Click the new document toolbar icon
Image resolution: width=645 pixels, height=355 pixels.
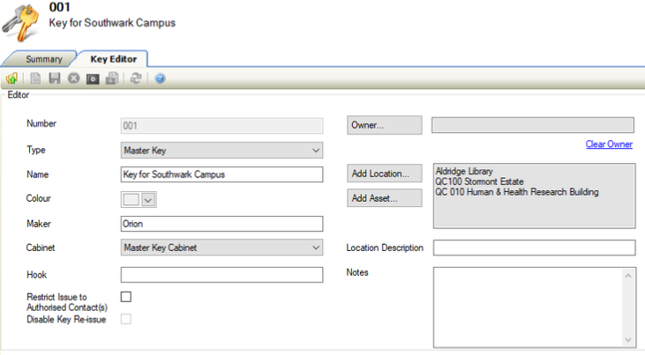point(36,78)
